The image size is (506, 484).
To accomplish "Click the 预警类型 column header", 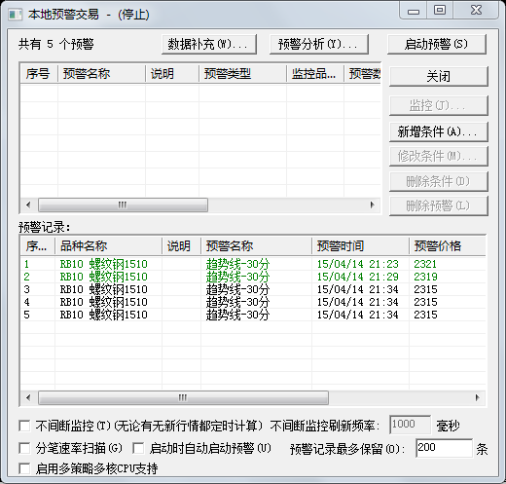I will [243, 74].
